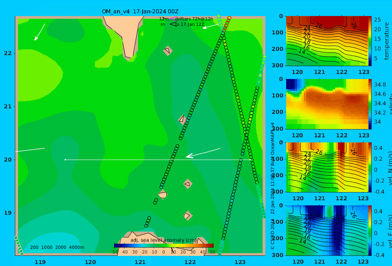Click the white current arrow in northwest corner
Screen dimensions: 392x266
click(x=40, y=32)
